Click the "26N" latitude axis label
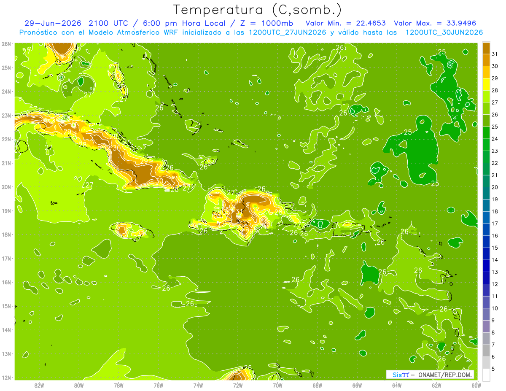 pos(6,44)
